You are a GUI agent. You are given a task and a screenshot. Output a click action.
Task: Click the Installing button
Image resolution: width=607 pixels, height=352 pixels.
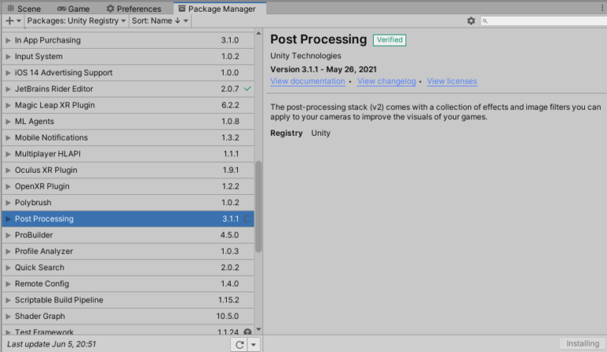coord(582,344)
